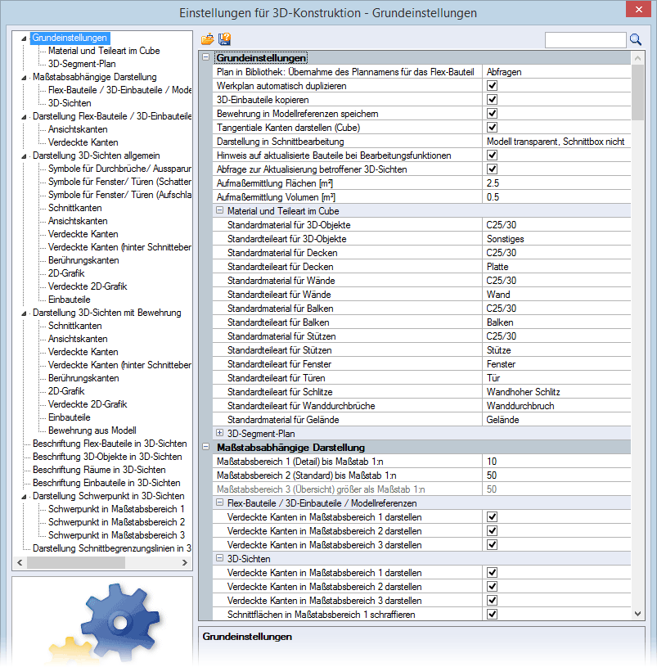
Task: Click the tree scroll right arrow
Action: (x=185, y=562)
